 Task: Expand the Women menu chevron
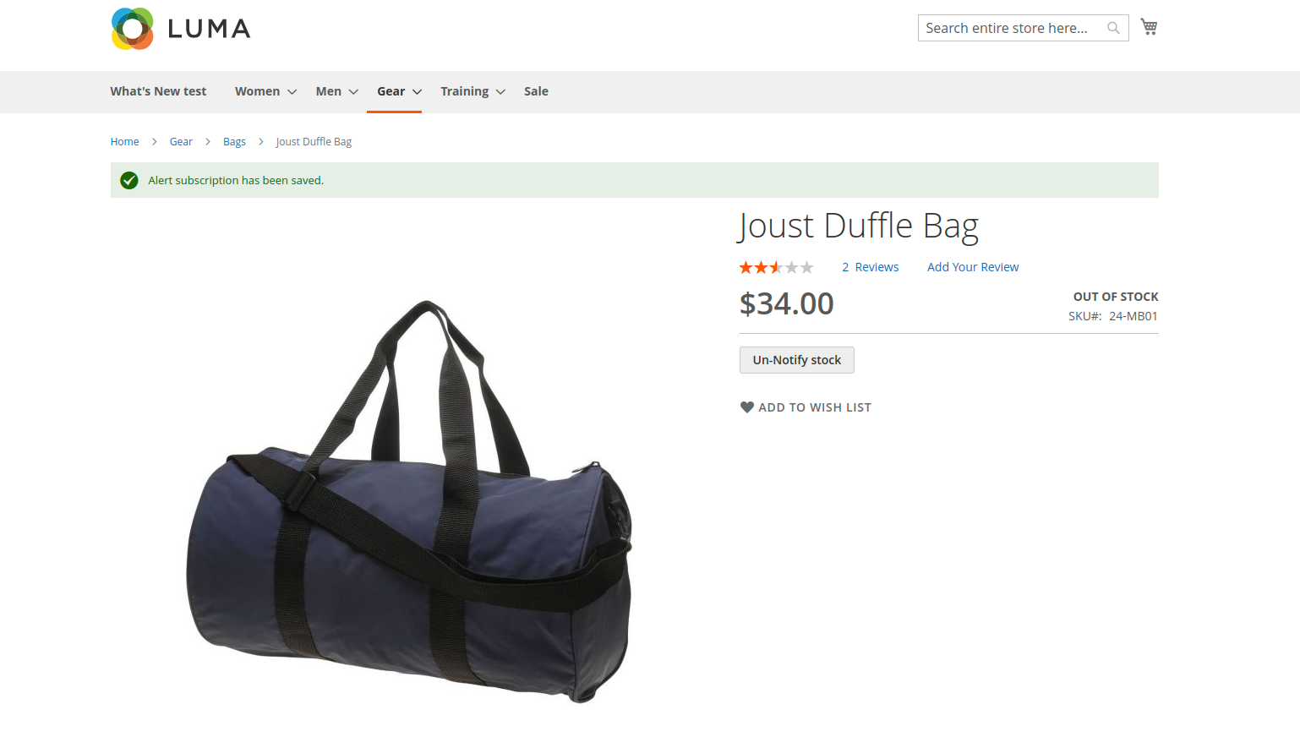tap(292, 92)
